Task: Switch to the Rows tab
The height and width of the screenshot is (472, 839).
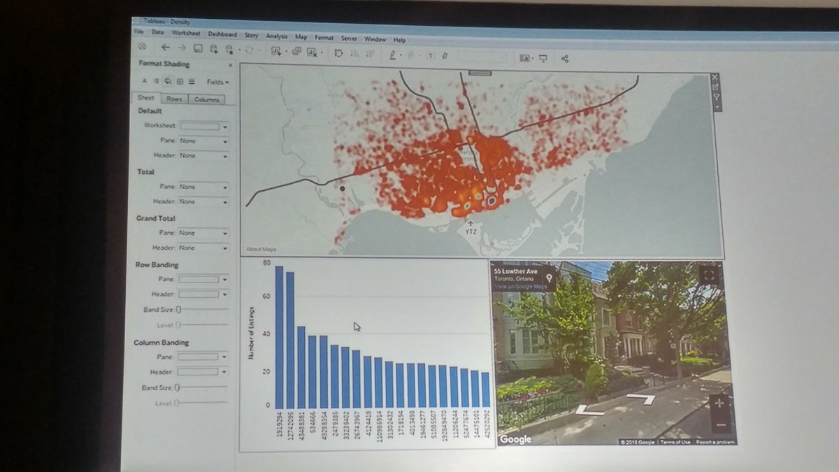Action: point(174,99)
